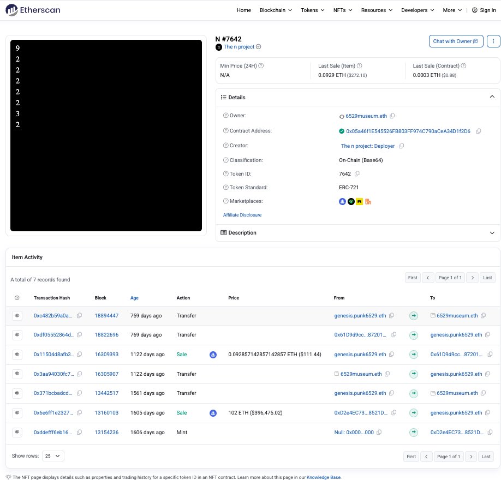Viewport: 501px width, 480px height.
Task: Open the Affiliate Disclosure link
Action: coord(242,215)
